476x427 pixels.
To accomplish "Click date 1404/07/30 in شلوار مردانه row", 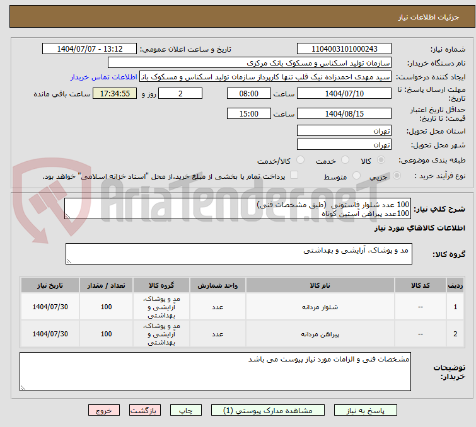I will [50, 307].
